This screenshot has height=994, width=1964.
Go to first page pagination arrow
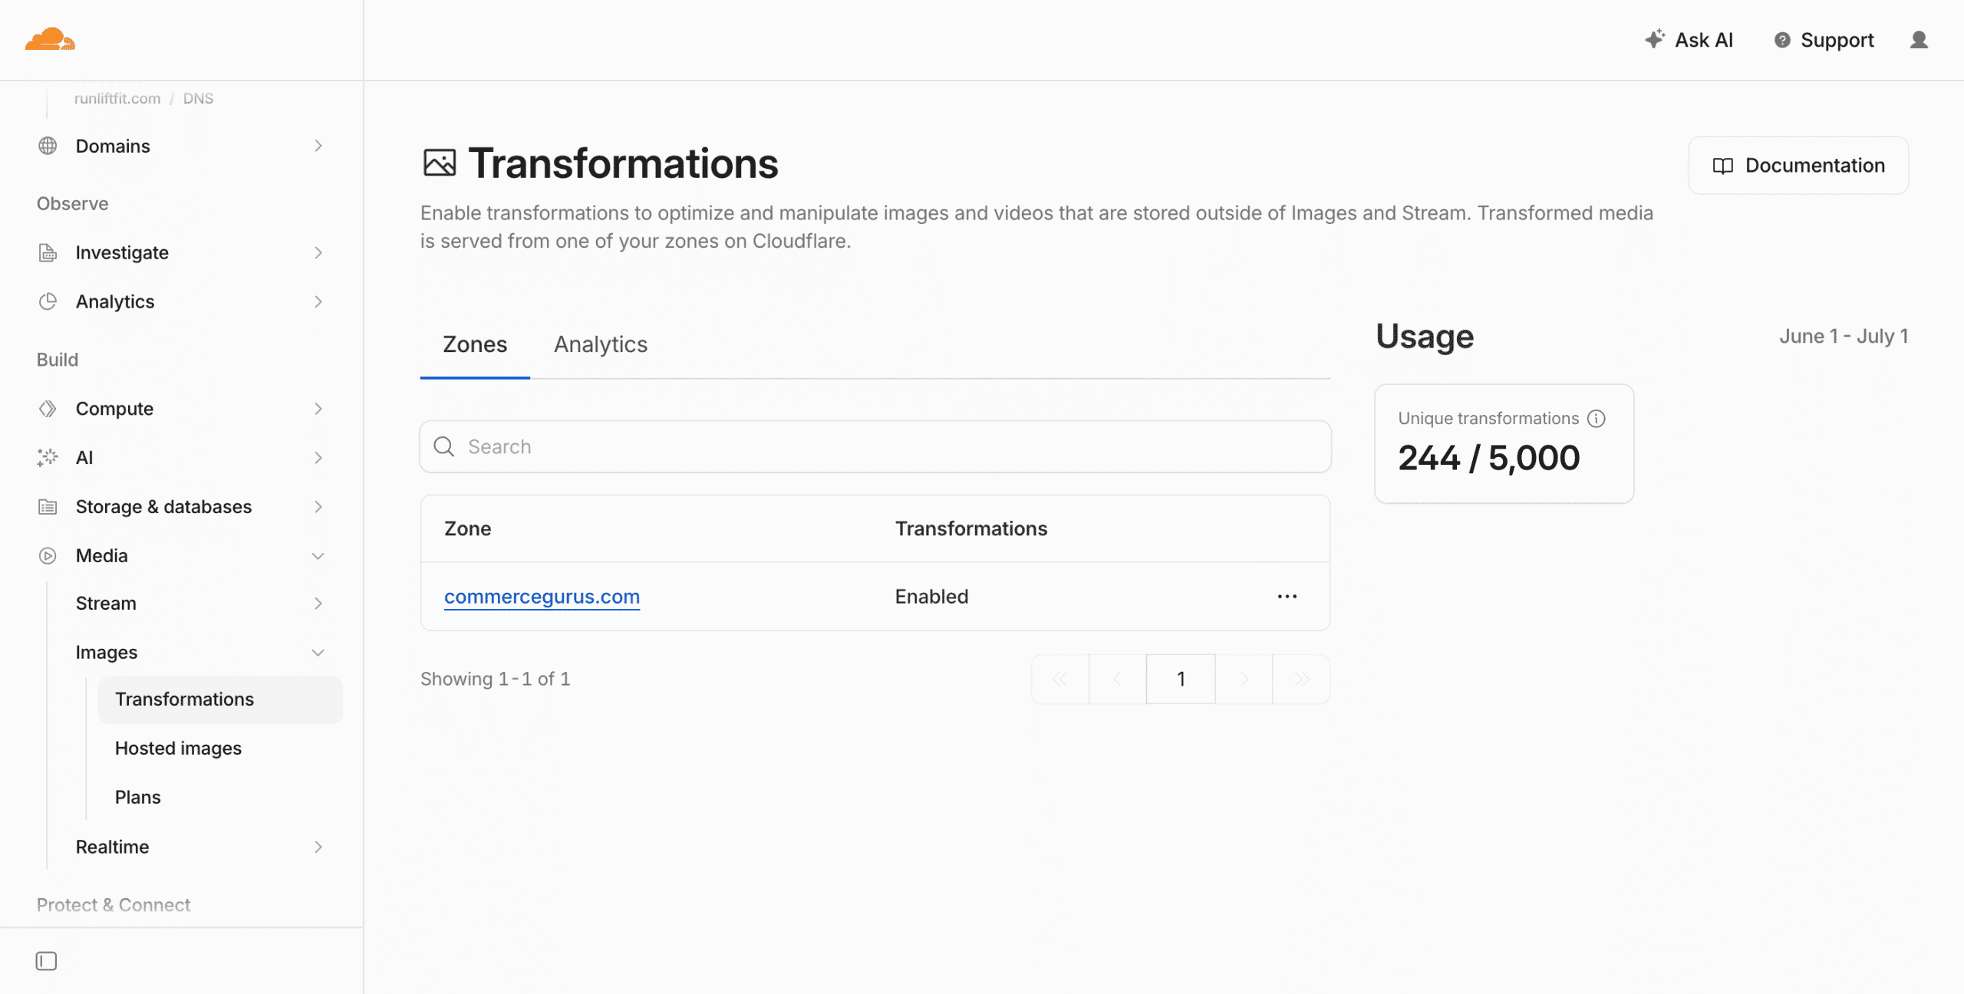pos(1060,679)
